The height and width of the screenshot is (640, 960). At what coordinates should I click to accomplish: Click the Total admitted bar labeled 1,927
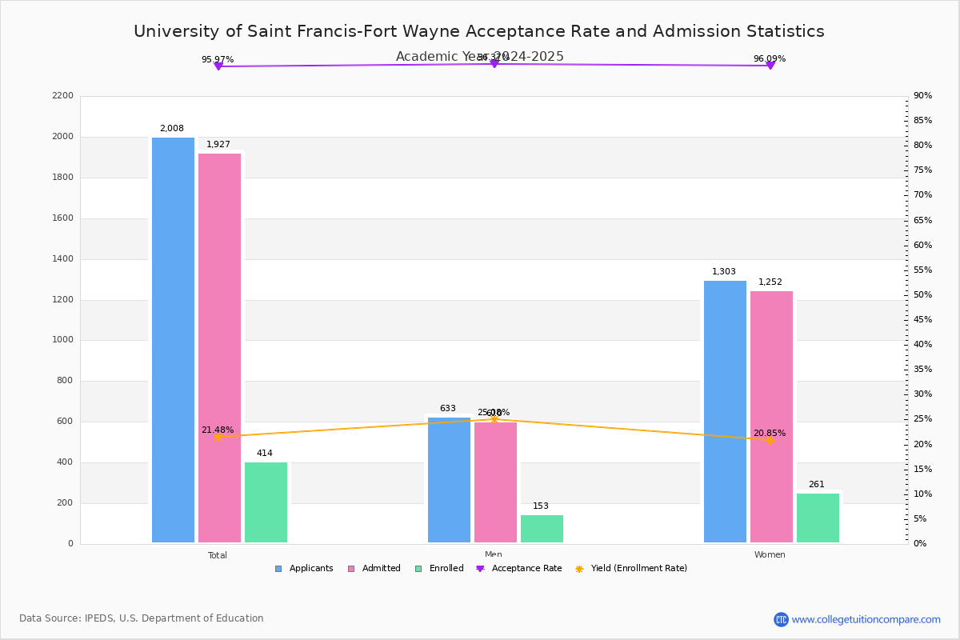click(219, 348)
